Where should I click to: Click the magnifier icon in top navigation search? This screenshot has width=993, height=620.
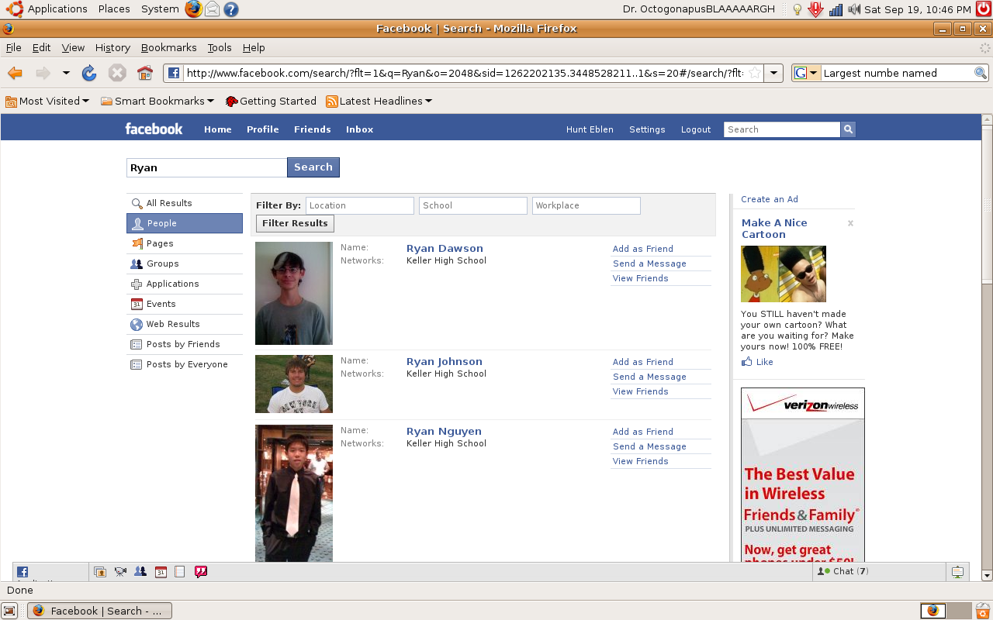pyautogui.click(x=847, y=129)
